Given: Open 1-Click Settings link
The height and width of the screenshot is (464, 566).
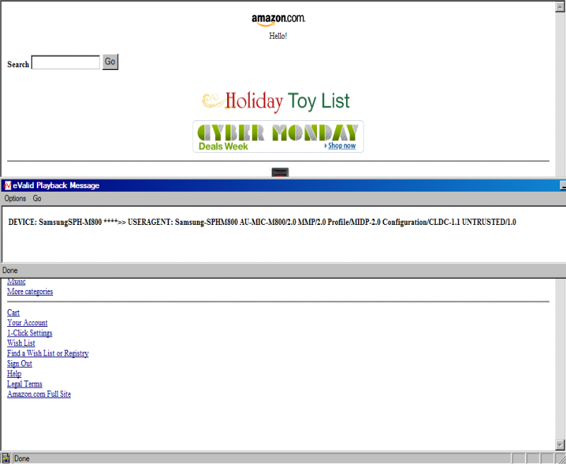Looking at the screenshot, I should (30, 332).
